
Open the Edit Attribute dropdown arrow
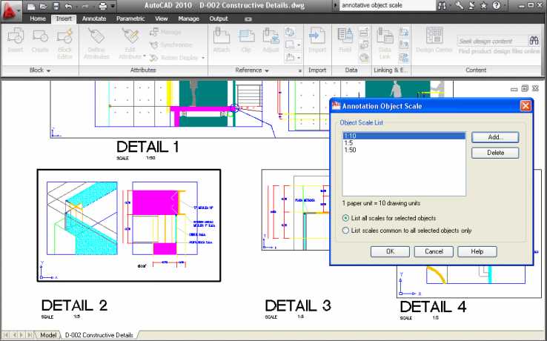[x=145, y=56]
